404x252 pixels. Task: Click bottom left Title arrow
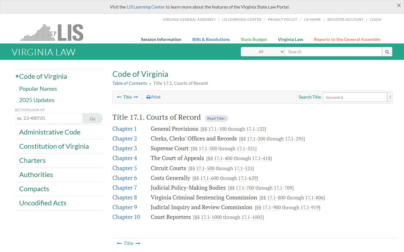coord(119,243)
